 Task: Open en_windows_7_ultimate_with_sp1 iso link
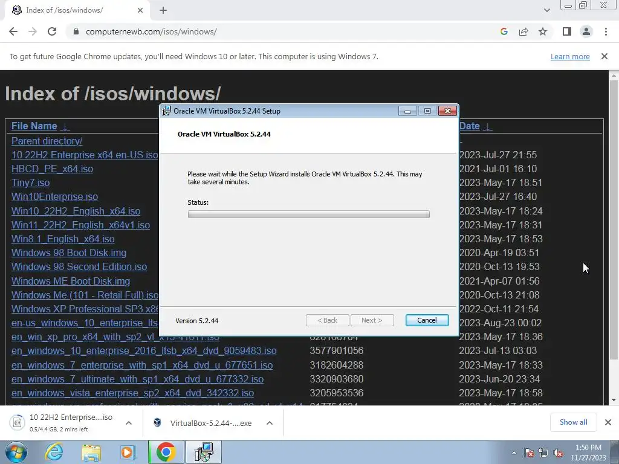[137, 379]
